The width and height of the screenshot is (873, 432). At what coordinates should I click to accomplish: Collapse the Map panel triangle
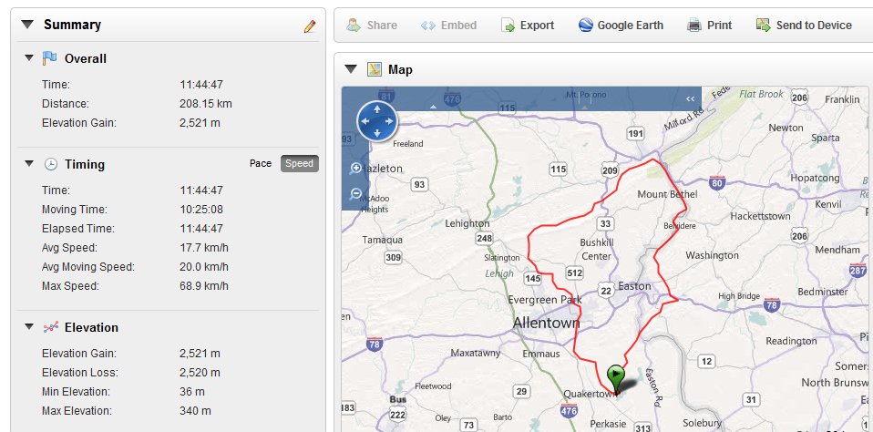(351, 69)
